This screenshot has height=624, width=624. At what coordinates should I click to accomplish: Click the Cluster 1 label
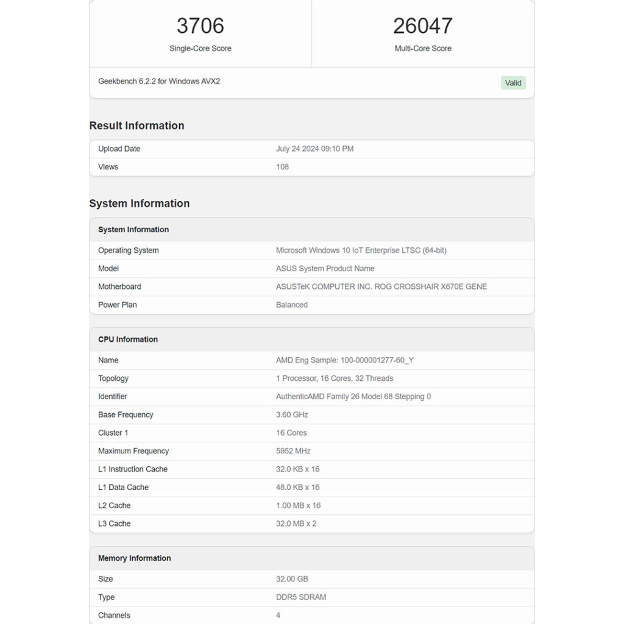(113, 433)
